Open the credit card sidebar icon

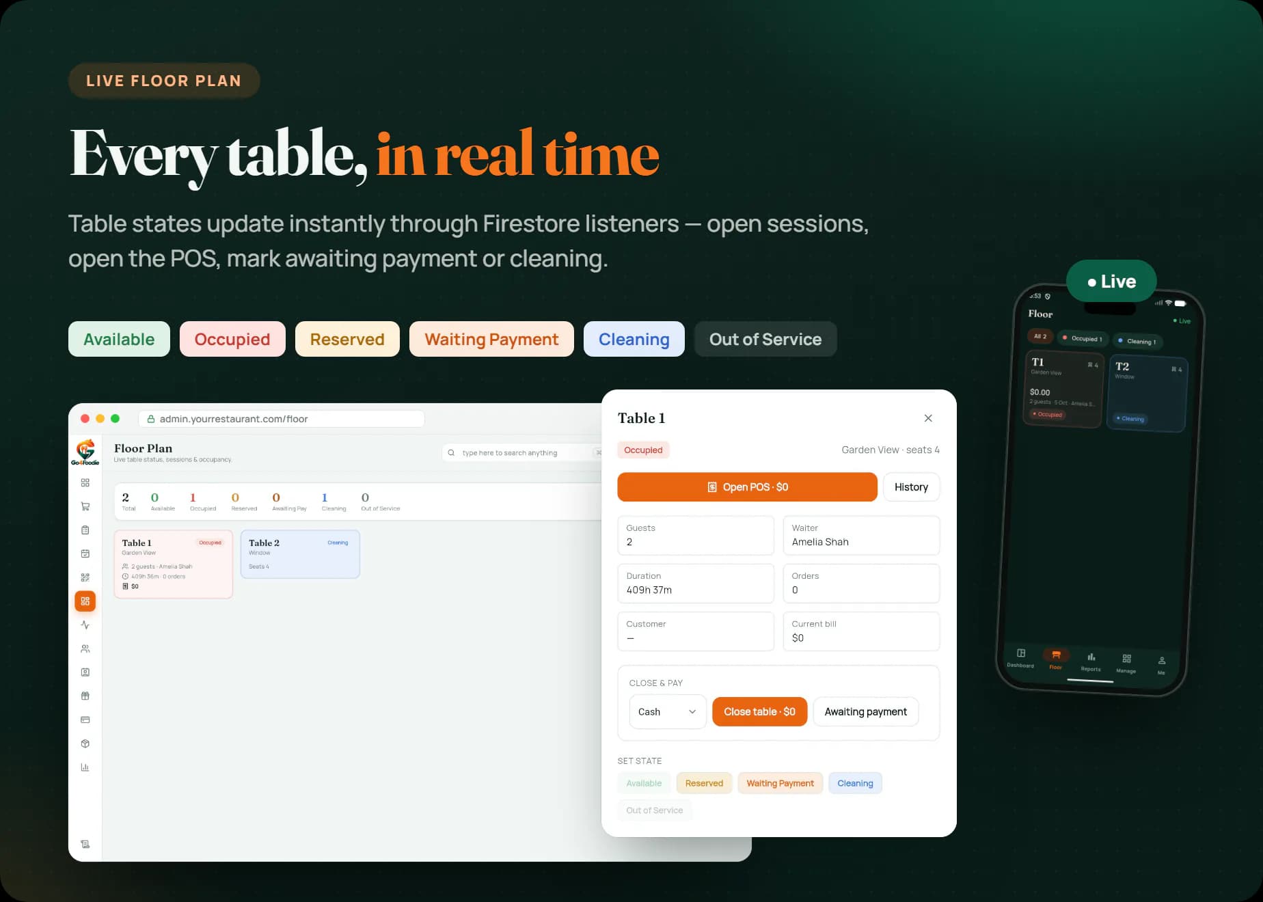pyautogui.click(x=85, y=720)
